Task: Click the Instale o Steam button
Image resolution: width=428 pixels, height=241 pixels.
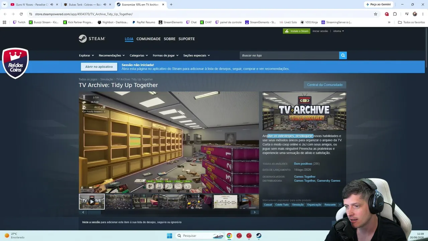Action: click(x=297, y=31)
